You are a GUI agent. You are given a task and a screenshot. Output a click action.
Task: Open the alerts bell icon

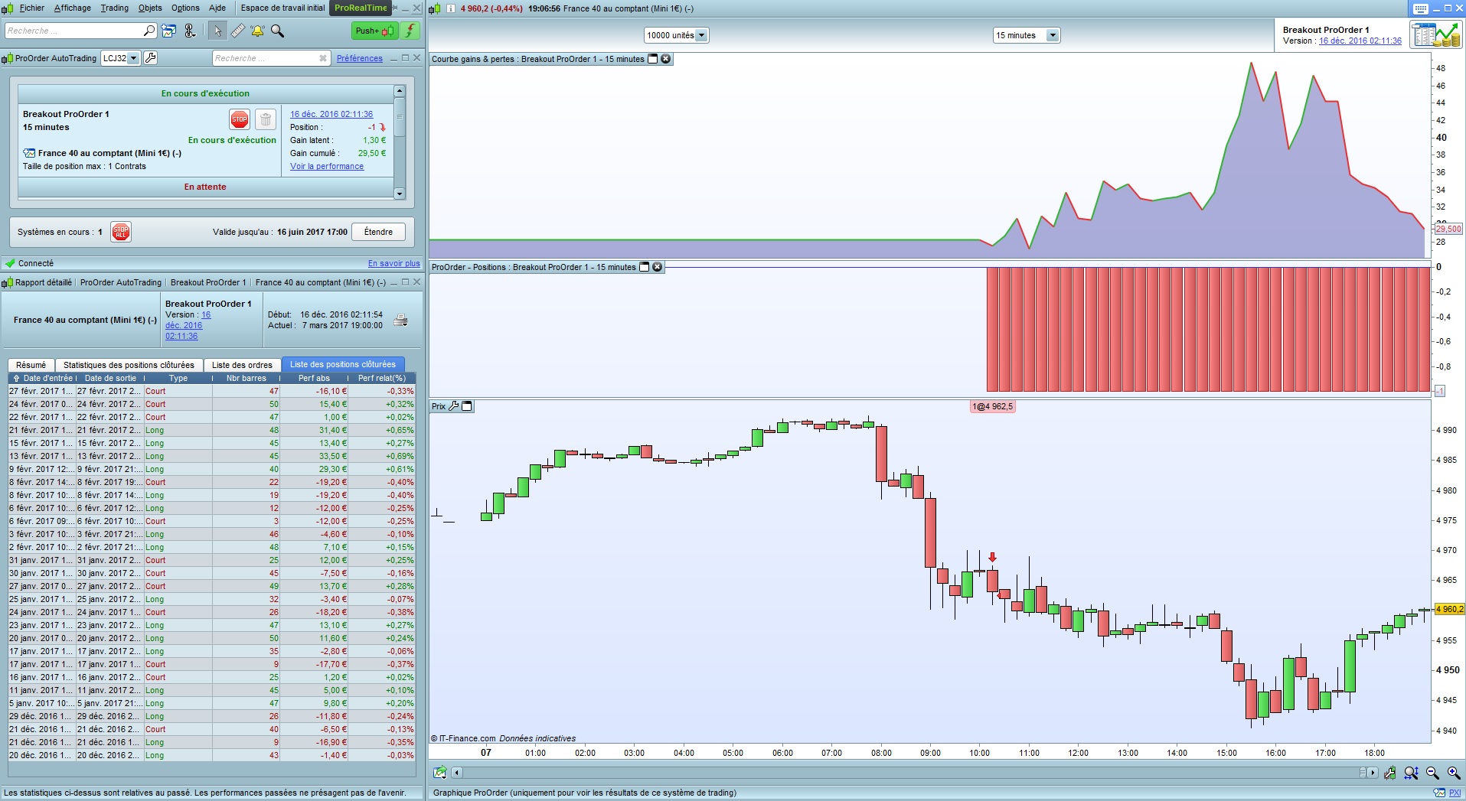[x=257, y=31]
